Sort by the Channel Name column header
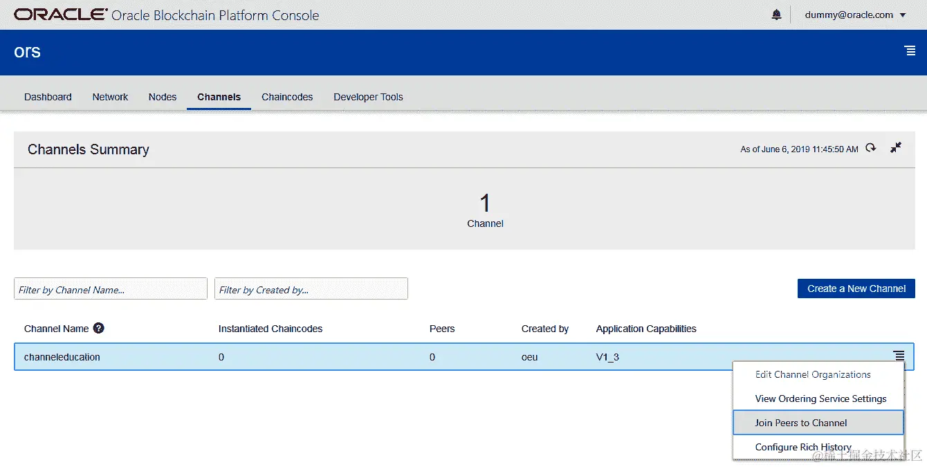The image size is (927, 467). (x=57, y=329)
